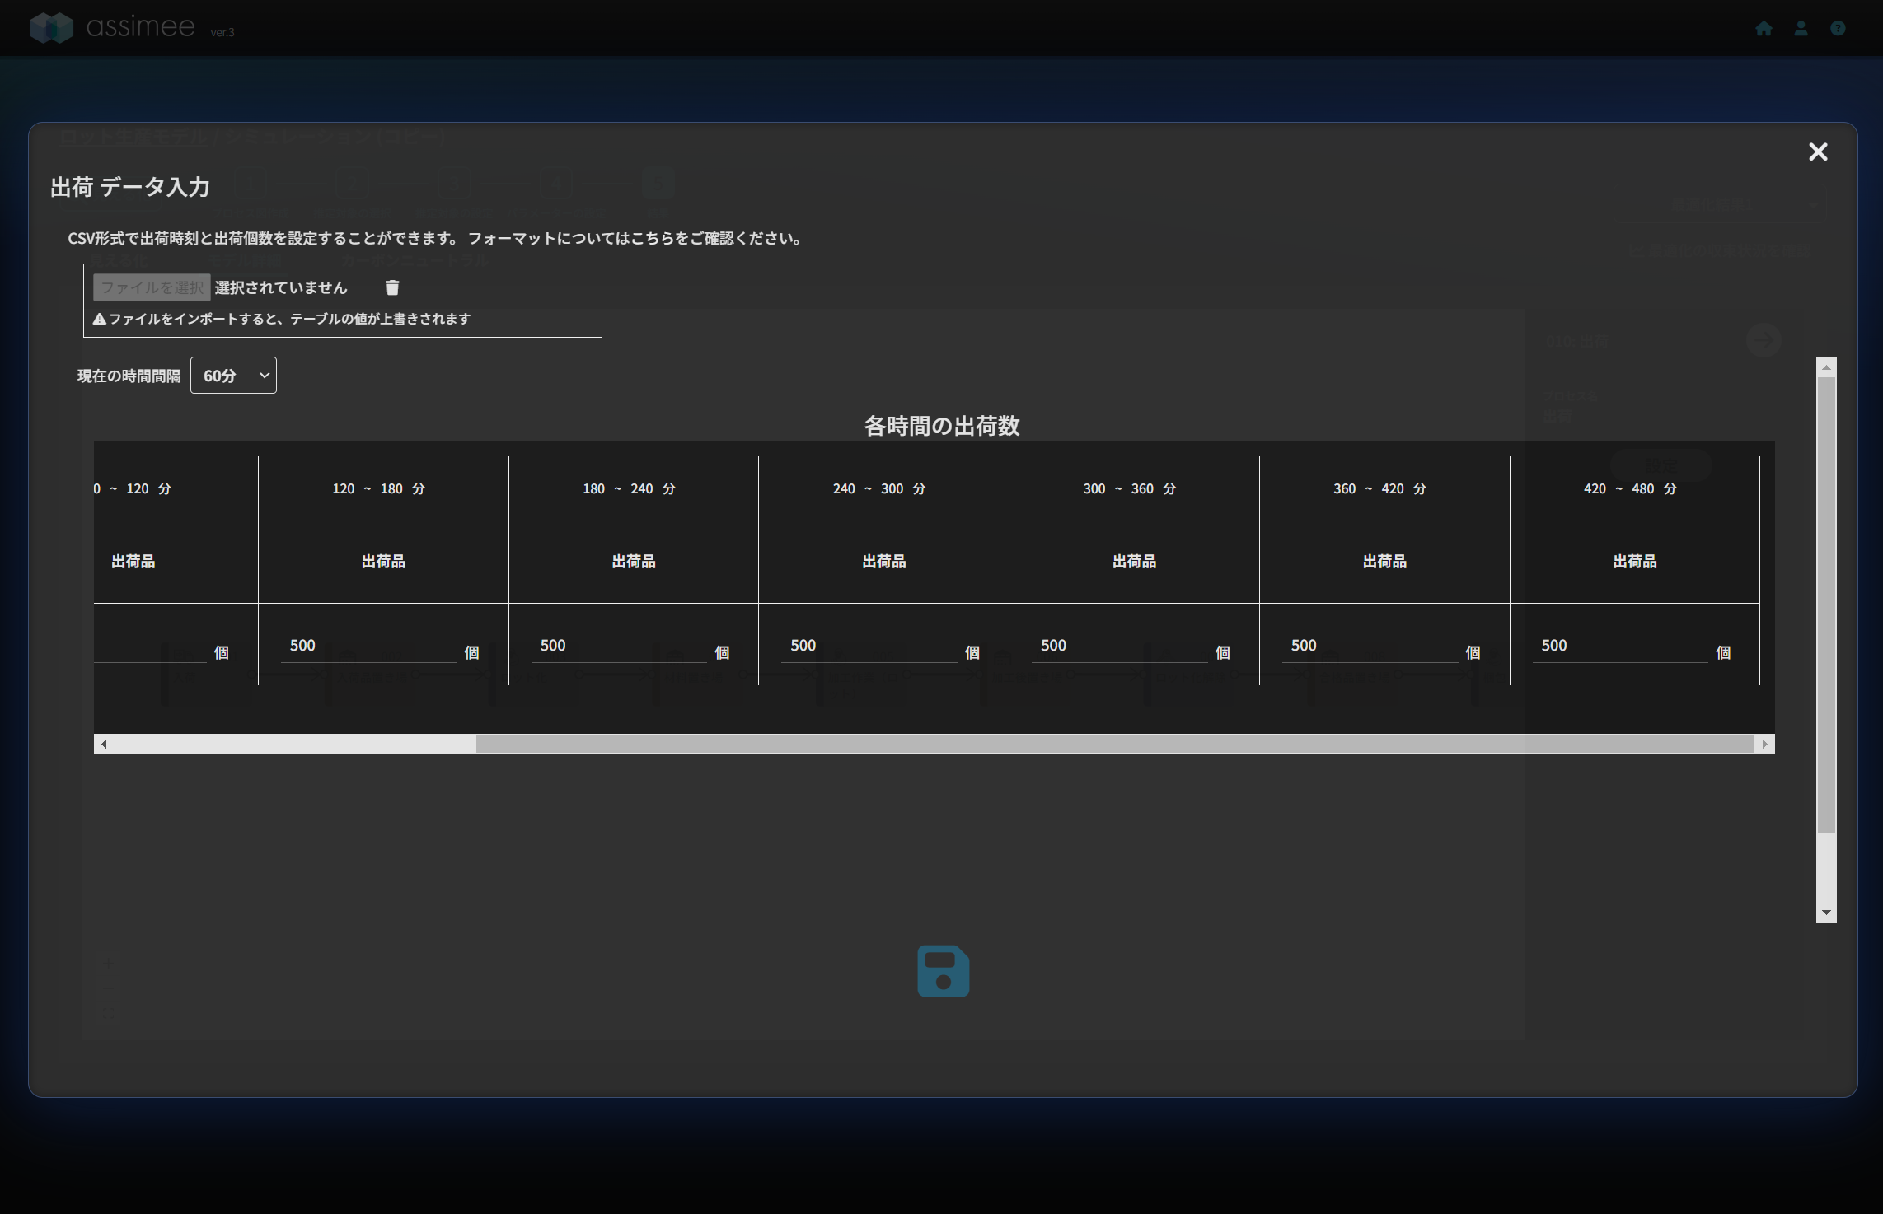Close the 出荷 データ入力 dialog
This screenshot has width=1883, height=1214.
tap(1818, 152)
